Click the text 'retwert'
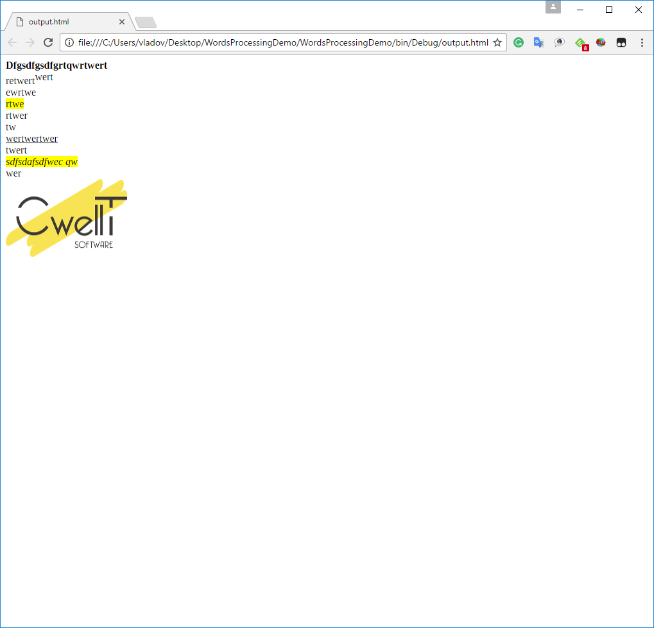654x628 pixels. pyautogui.click(x=20, y=81)
